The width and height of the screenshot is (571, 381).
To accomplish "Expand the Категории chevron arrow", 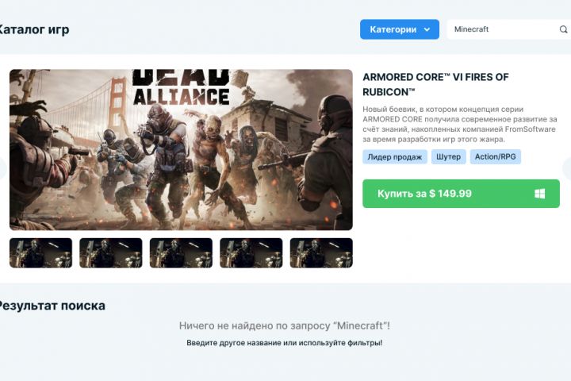I will click(x=427, y=30).
